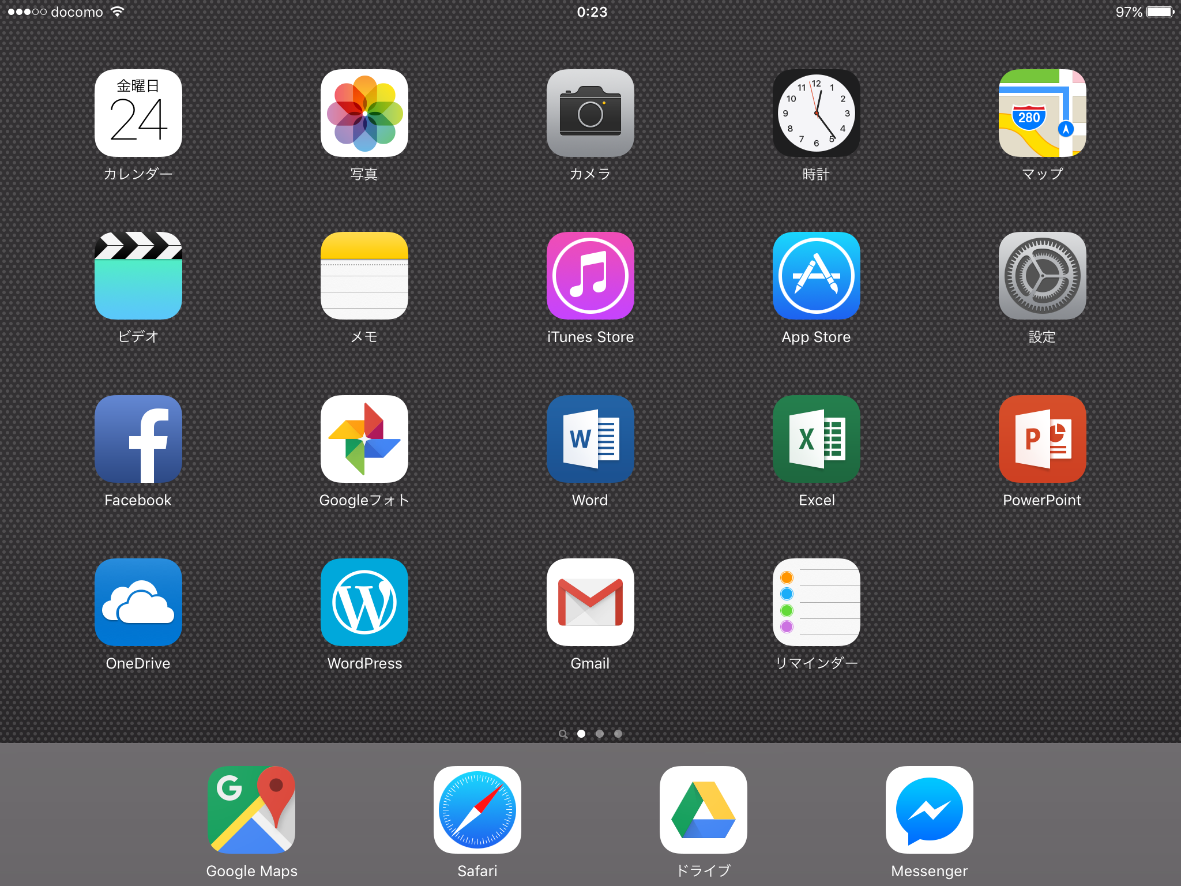Launch PowerPoint
Screen dimensions: 1181x886
coord(1043,439)
